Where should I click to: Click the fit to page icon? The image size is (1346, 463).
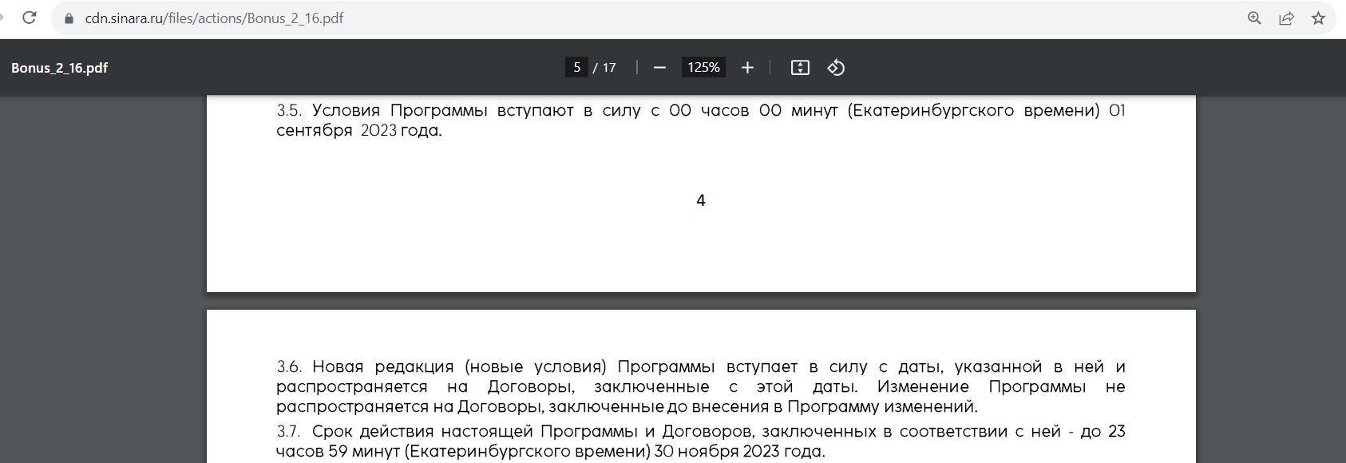[x=800, y=68]
